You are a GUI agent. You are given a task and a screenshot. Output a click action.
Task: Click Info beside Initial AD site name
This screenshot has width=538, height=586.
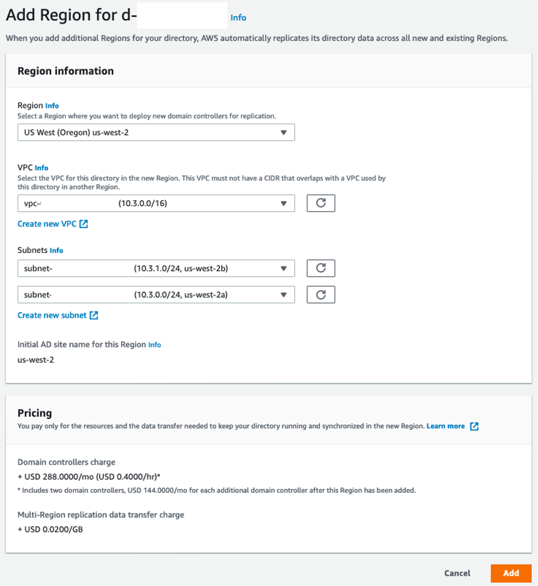[x=154, y=345]
